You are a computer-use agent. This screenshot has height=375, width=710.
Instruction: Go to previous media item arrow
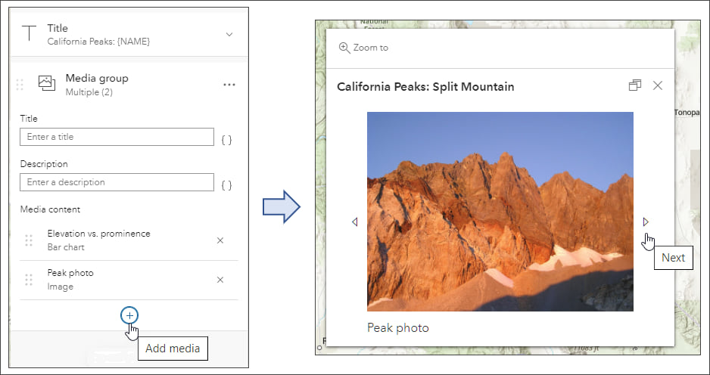tap(354, 222)
